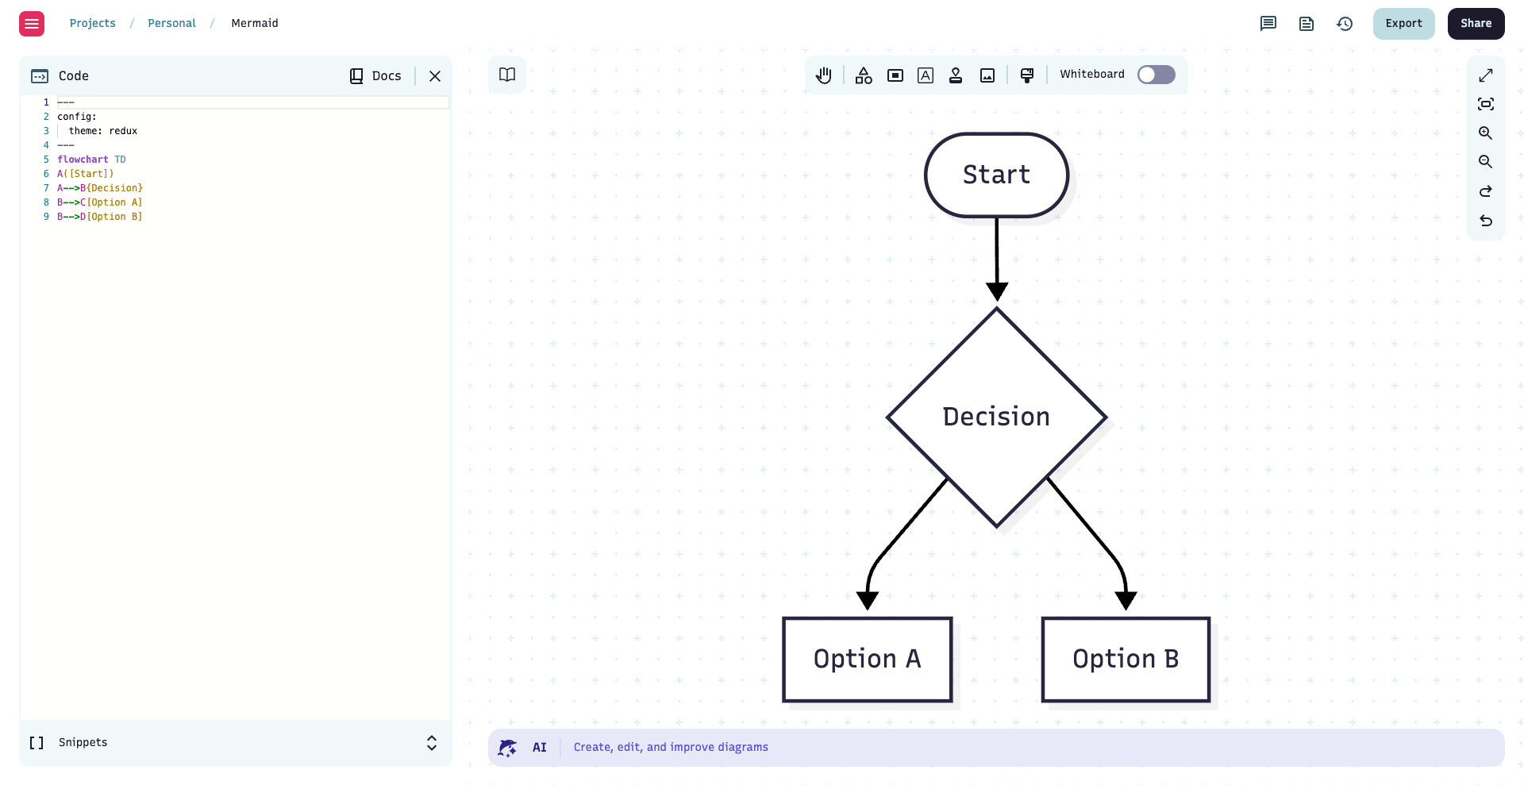Toggle the Whiteboard switch

[x=1156, y=75]
